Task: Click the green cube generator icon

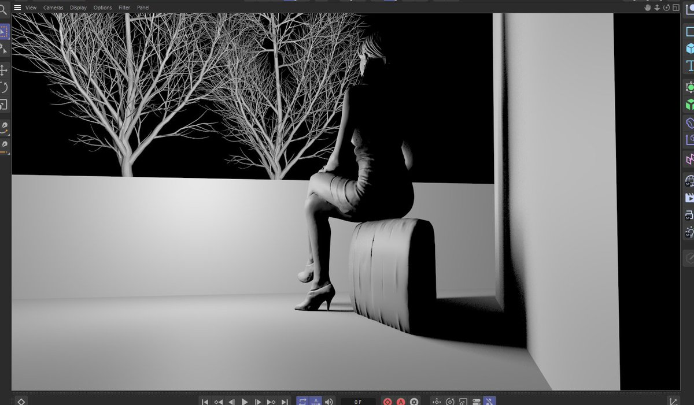Action: click(x=689, y=105)
